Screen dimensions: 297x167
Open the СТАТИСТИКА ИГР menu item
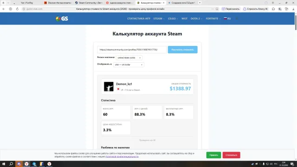tap(139, 19)
